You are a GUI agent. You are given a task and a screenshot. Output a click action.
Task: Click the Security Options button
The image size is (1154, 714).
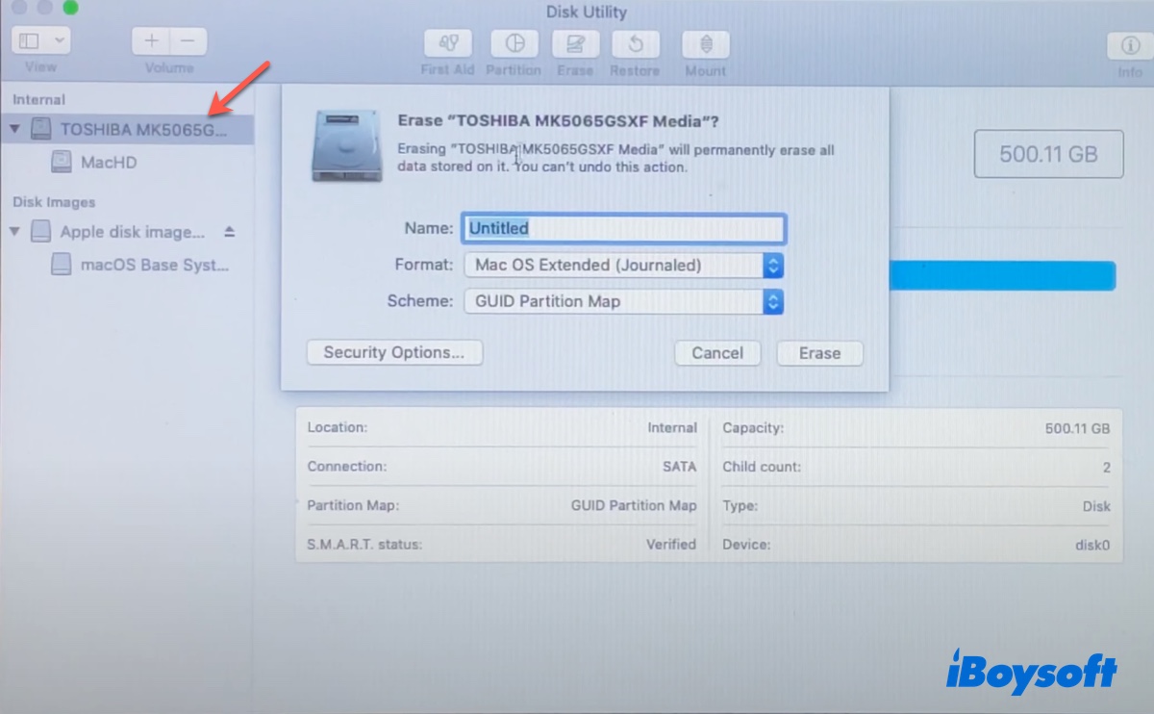[x=393, y=353]
